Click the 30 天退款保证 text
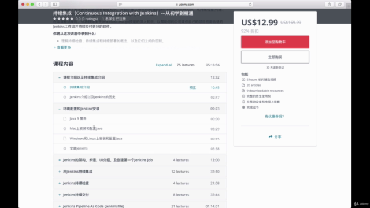This screenshot has width=370, height=208. point(275,68)
